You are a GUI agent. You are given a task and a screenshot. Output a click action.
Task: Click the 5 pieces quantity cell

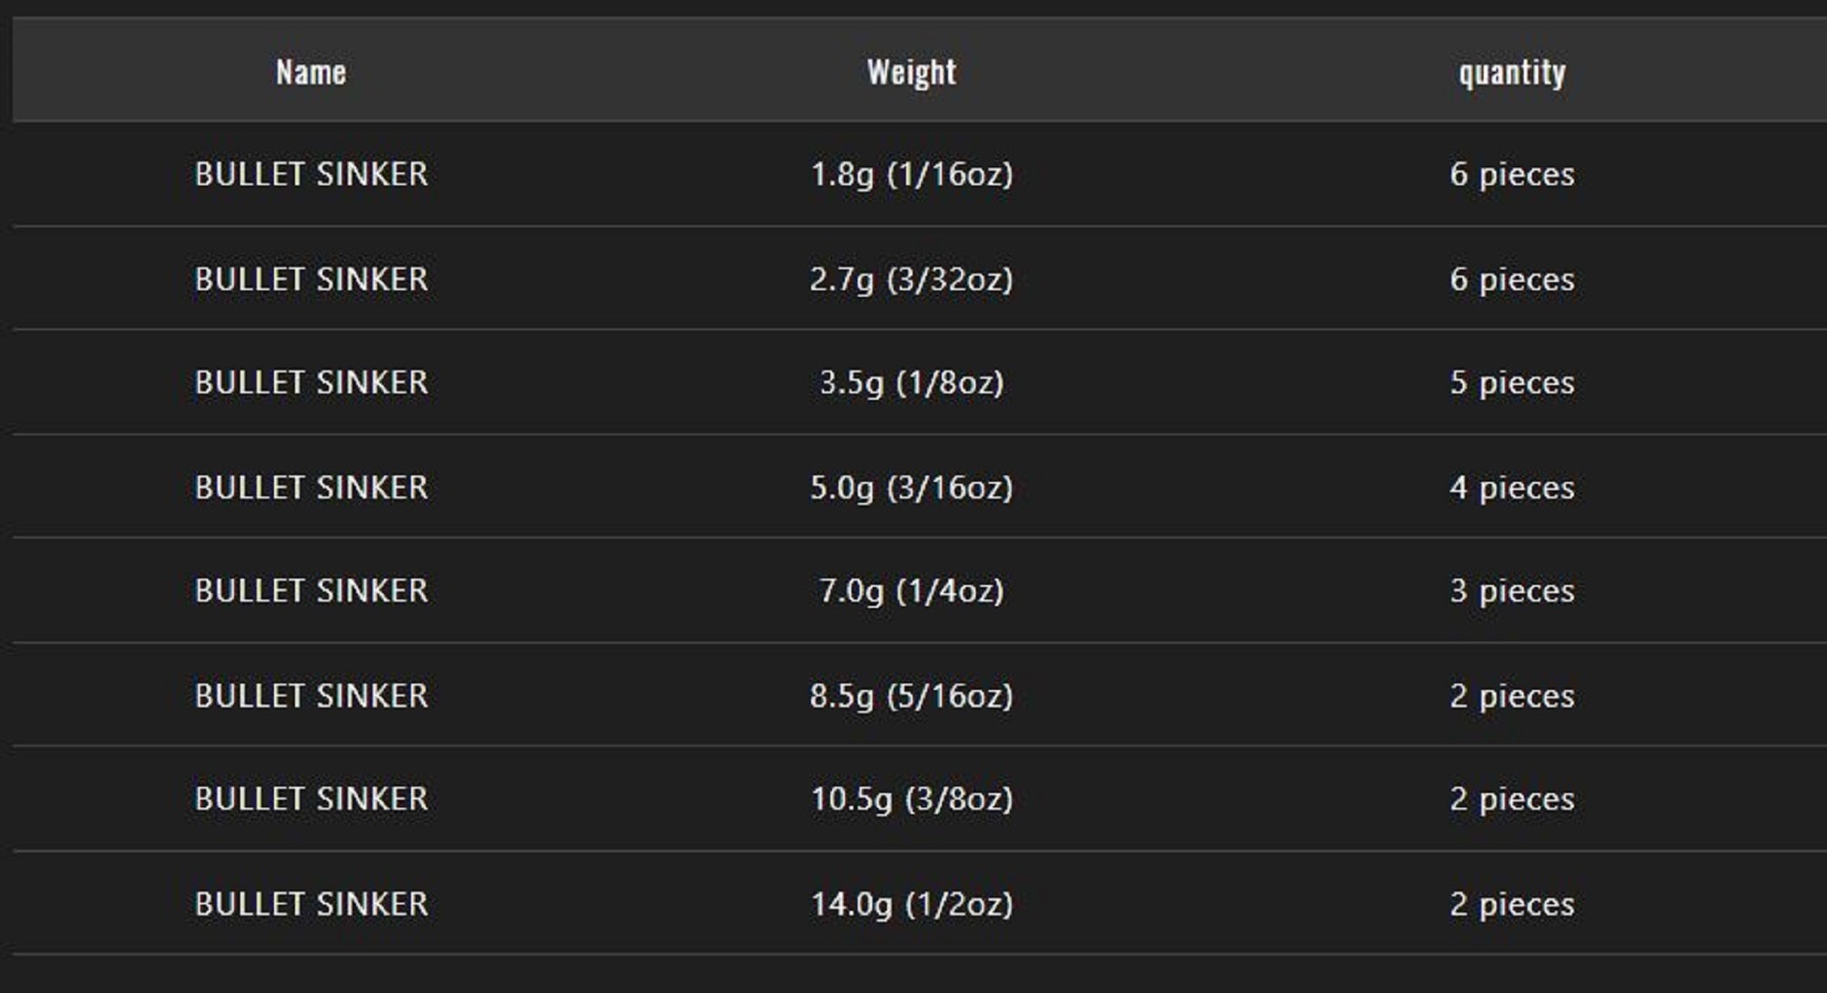click(x=1512, y=382)
